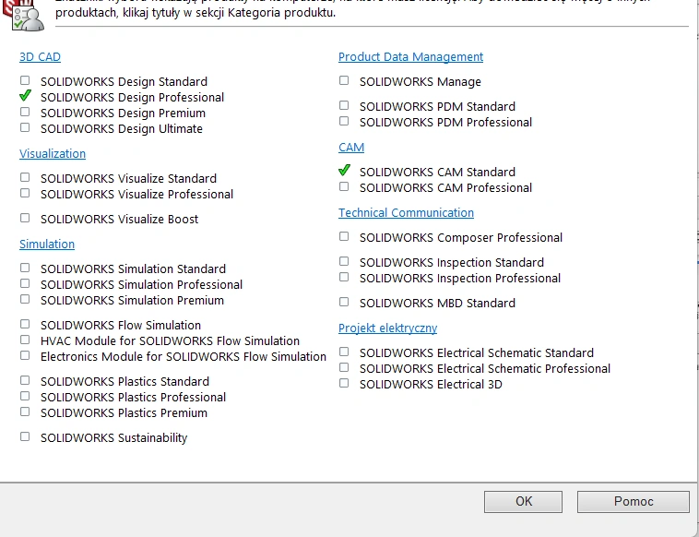699x537 pixels.
Task: Check SOLIDWORKS Visualize Standard checkbox
Action: tap(25, 177)
